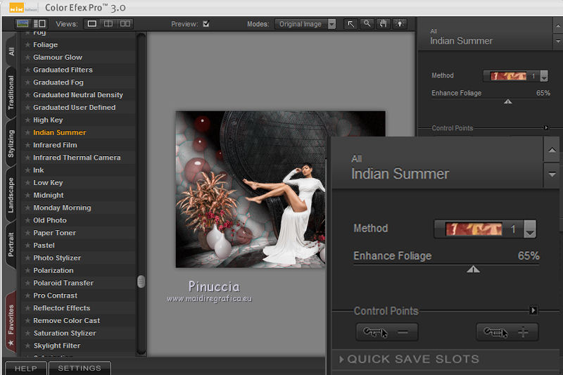Add a negative control point (minus)
This screenshot has width=563, height=375.
coord(386,332)
